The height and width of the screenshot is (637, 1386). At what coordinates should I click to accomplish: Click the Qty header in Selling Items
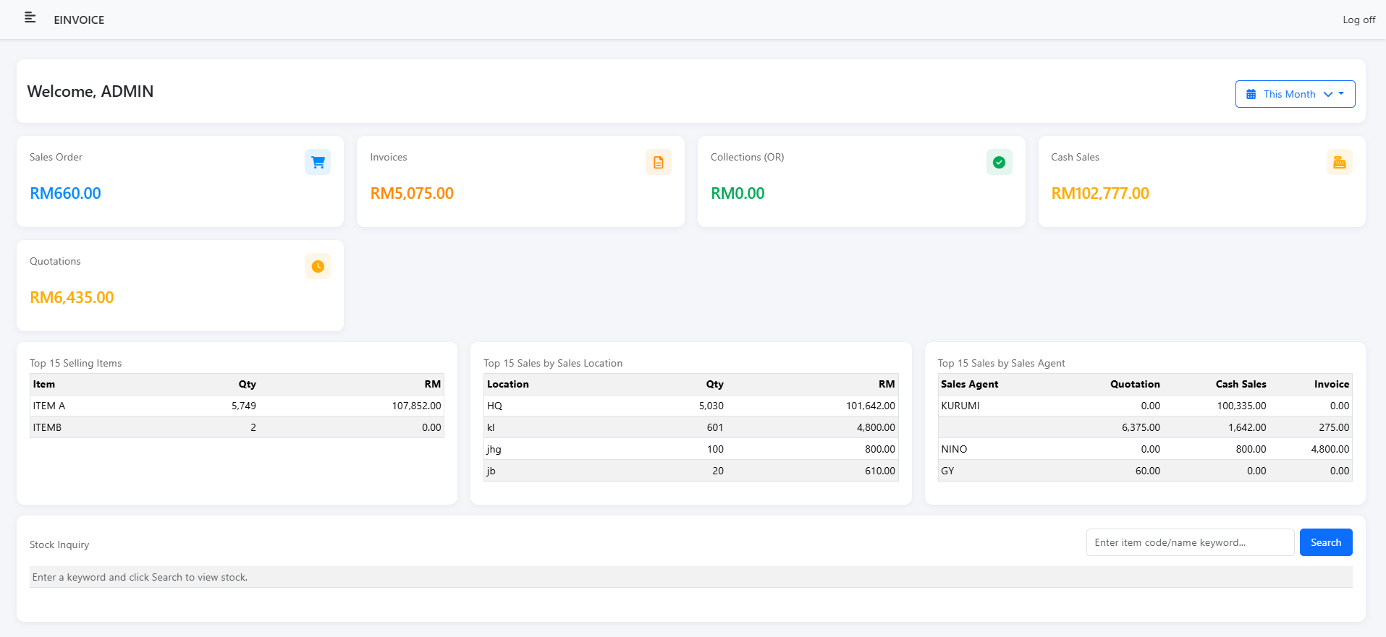coord(247,384)
